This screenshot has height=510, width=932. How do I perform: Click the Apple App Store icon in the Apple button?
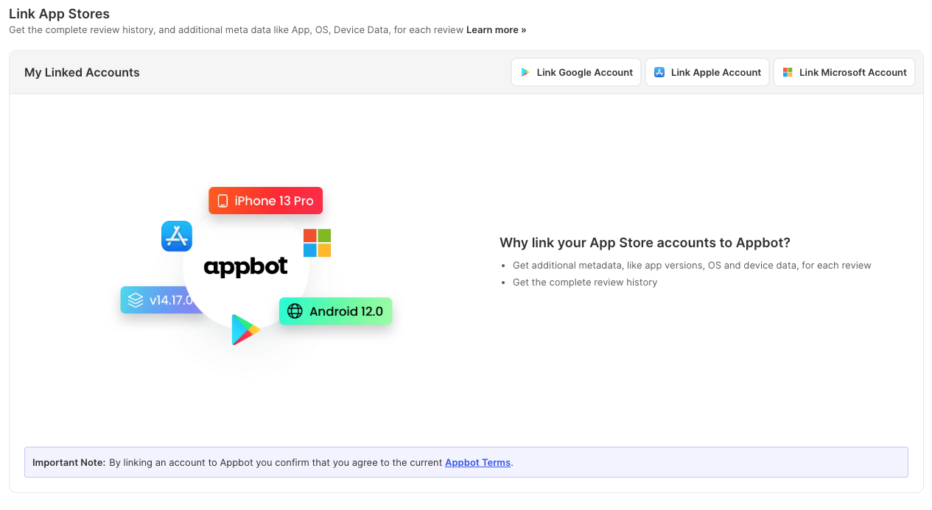coord(657,72)
